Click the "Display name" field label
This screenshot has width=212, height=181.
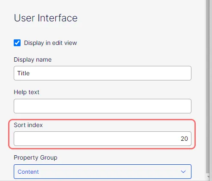pos(33,59)
